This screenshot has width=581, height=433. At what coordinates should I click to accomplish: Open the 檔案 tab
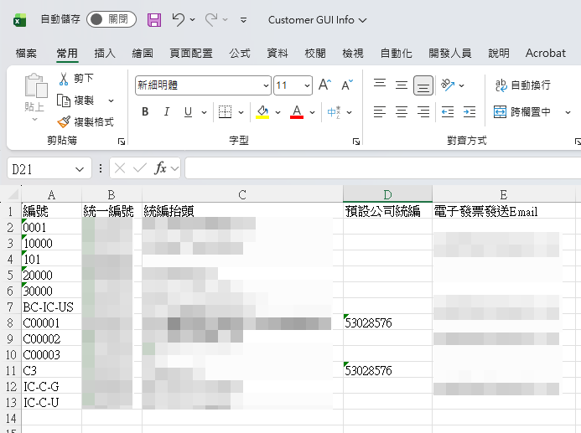point(26,54)
